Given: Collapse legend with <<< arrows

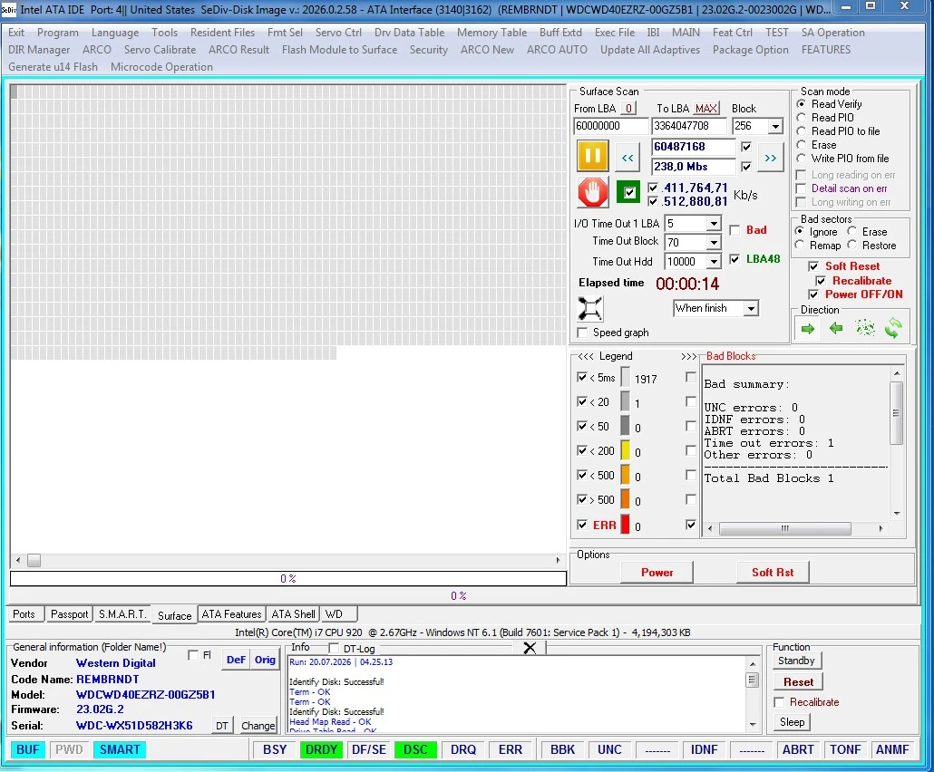Looking at the screenshot, I should [586, 356].
